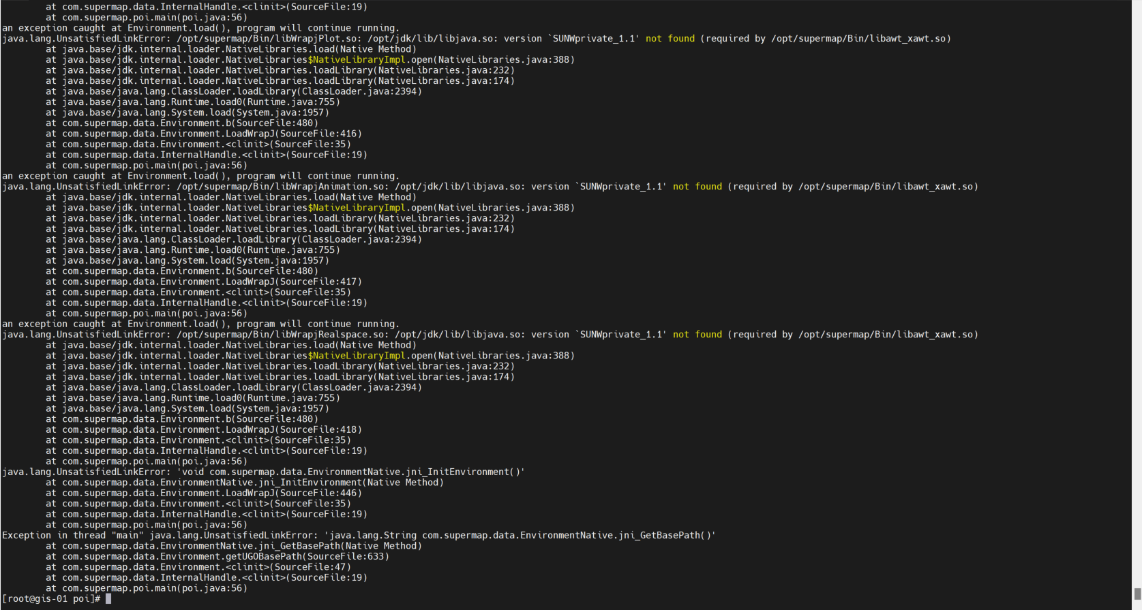Click the LoadWrapJ(SourceFile:416) stack frame

click(x=204, y=134)
